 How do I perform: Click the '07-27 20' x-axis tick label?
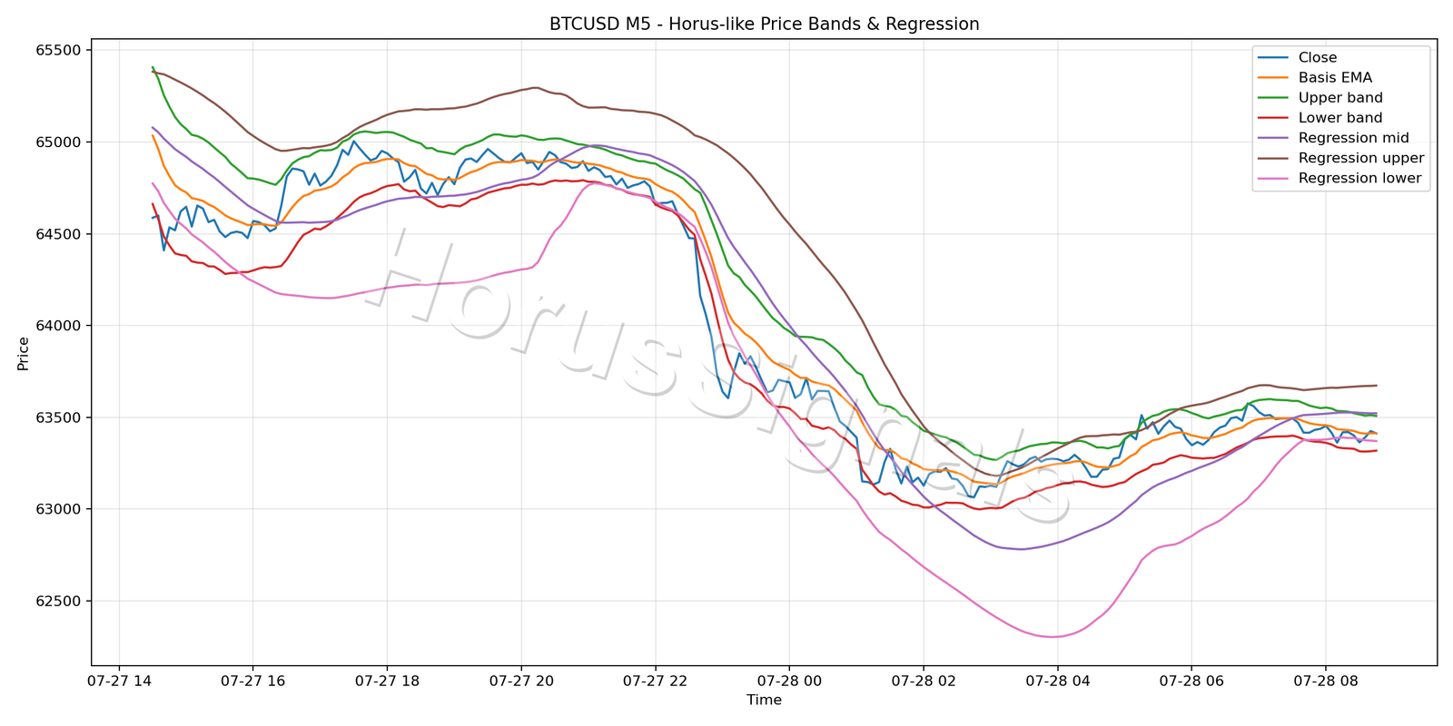pyautogui.click(x=521, y=680)
